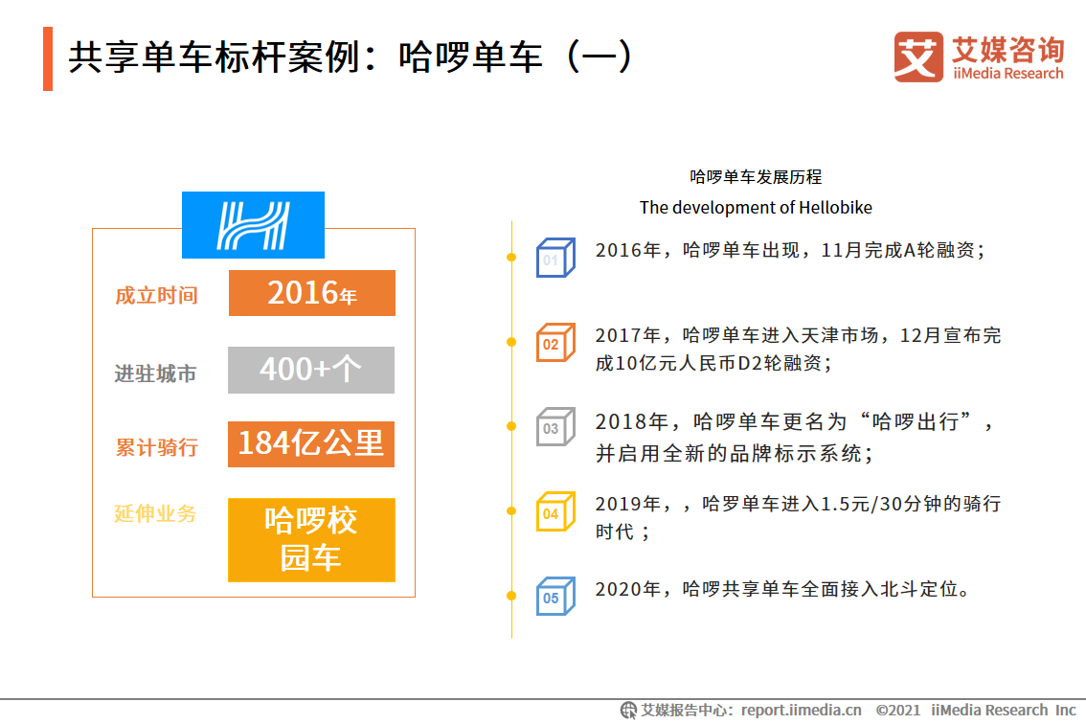The image size is (1086, 724).
Task: Click the blue Hellobike logo
Action: coord(253,225)
